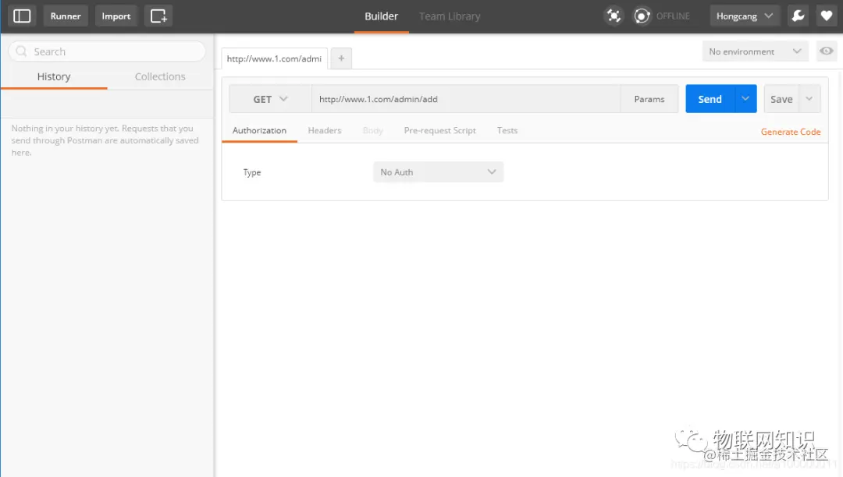The image size is (843, 477).
Task: Add a new request tab
Action: pyautogui.click(x=341, y=58)
